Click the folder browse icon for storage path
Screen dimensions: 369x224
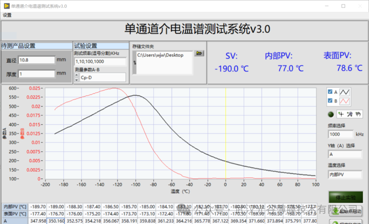pyautogui.click(x=199, y=54)
